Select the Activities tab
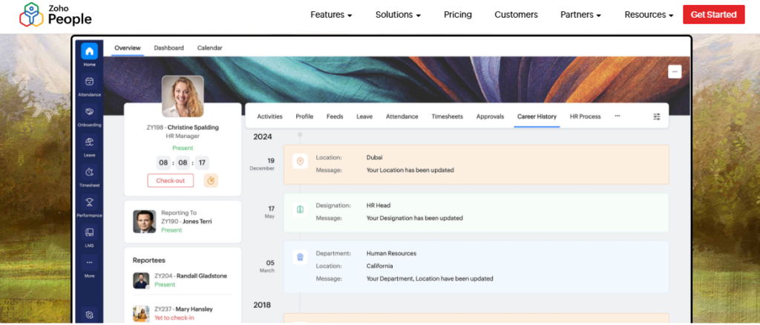 [x=269, y=116]
